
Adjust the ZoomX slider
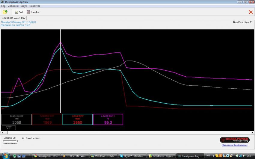(10, 142)
